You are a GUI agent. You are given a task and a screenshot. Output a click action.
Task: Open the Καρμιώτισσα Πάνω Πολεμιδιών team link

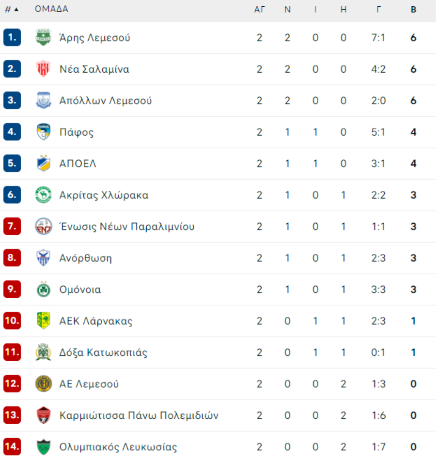point(139,415)
